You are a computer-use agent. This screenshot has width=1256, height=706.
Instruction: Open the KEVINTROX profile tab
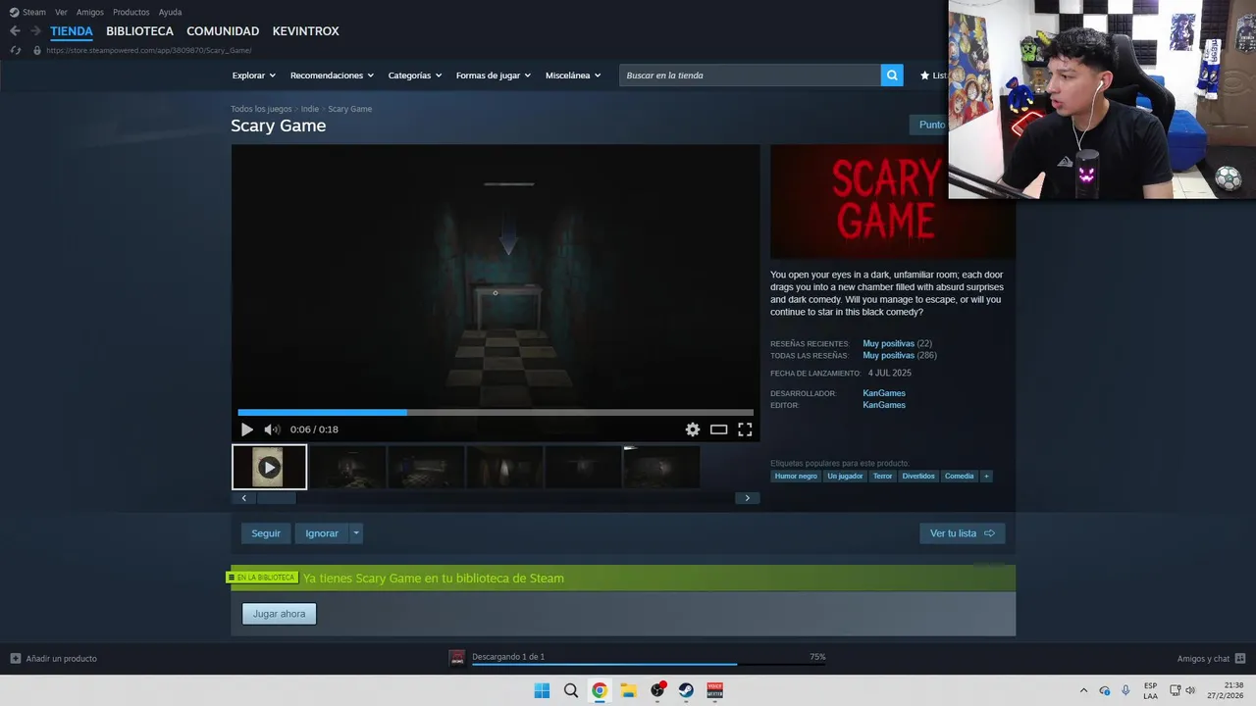click(x=305, y=31)
